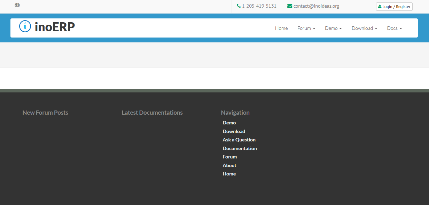The width and height of the screenshot is (429, 205).
Task: Click the Demo link in footer Navigation
Action: click(229, 123)
